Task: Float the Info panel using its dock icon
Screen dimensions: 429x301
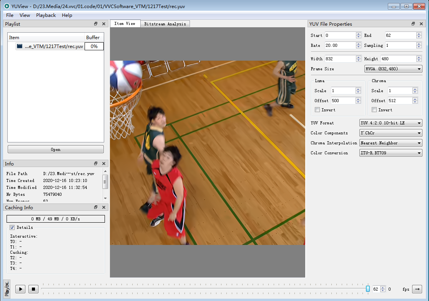Action: pos(95,163)
